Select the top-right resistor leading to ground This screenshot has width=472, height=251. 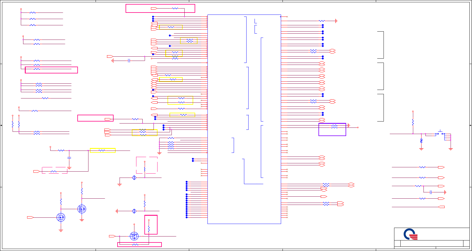pyautogui.click(x=322, y=21)
